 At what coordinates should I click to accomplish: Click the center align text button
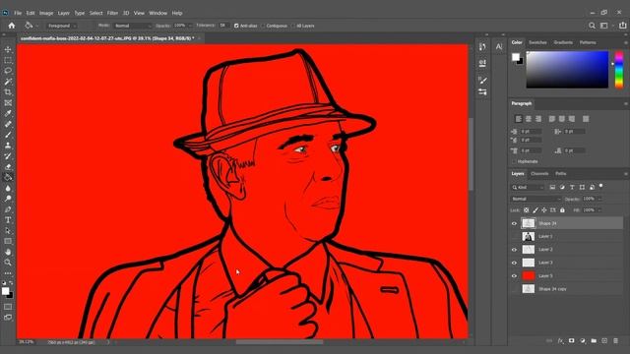(529, 119)
